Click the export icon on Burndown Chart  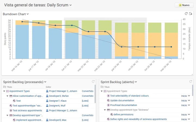(x=191, y=14)
